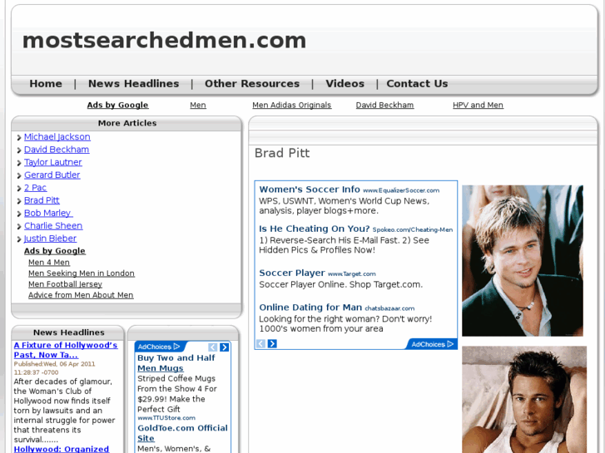Image resolution: width=605 pixels, height=453 pixels.
Task: Open the Taylor Lautner article link
Action: 53,162
